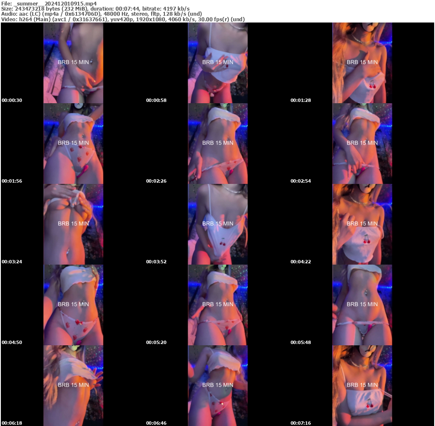The width and height of the screenshot is (435, 426).
Task: Click the preview frame at 00:06:18
Action: 73,386
